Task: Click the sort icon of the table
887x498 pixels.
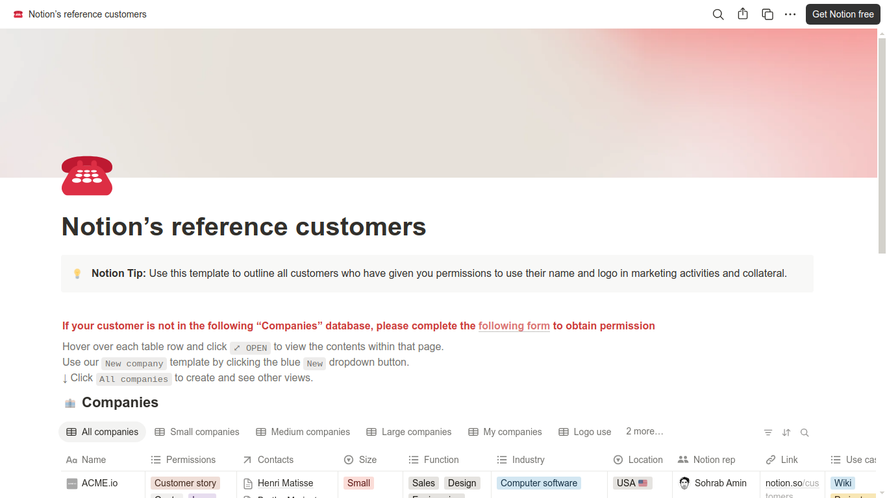Action: click(x=786, y=433)
